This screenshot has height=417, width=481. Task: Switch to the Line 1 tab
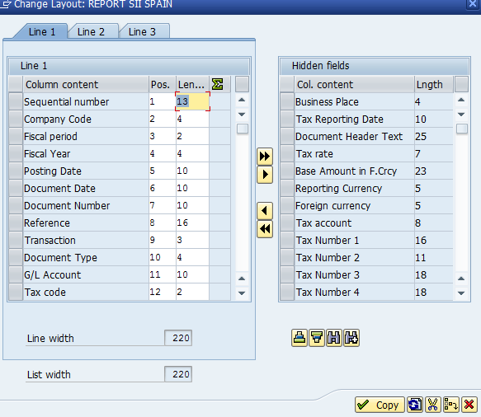(42, 32)
